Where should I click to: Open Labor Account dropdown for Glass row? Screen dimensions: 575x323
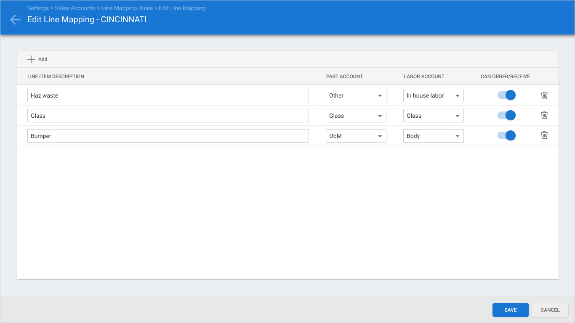pyautogui.click(x=434, y=116)
